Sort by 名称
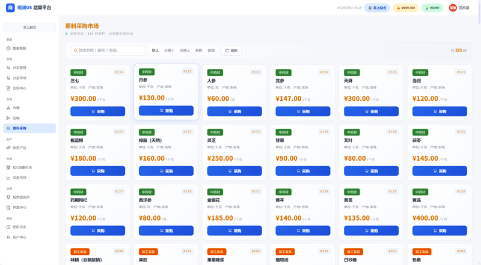Viewport: 481px width, 265px height. pyautogui.click(x=199, y=50)
